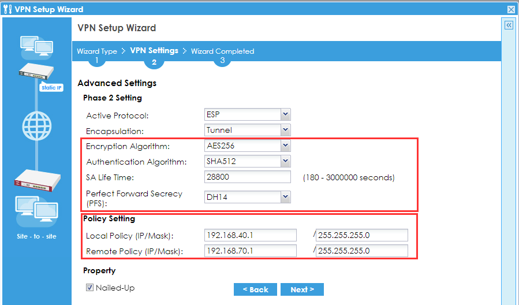The image size is (519, 305).
Task: Click the bottom computers cloud icon
Action: 36,212
